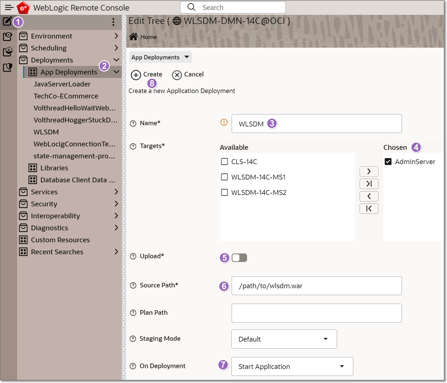Open VolthreadHelloWaitWeb deployment

[75, 108]
